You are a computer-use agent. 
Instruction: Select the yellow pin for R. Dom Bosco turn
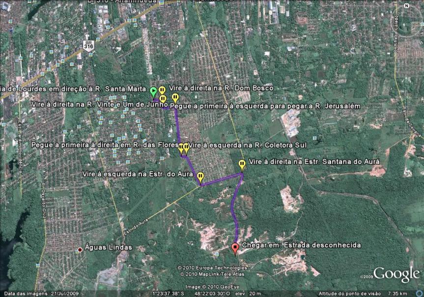pyautogui.click(x=162, y=90)
